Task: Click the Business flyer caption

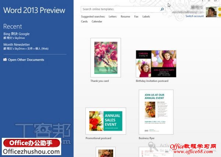Action: click(x=147, y=138)
